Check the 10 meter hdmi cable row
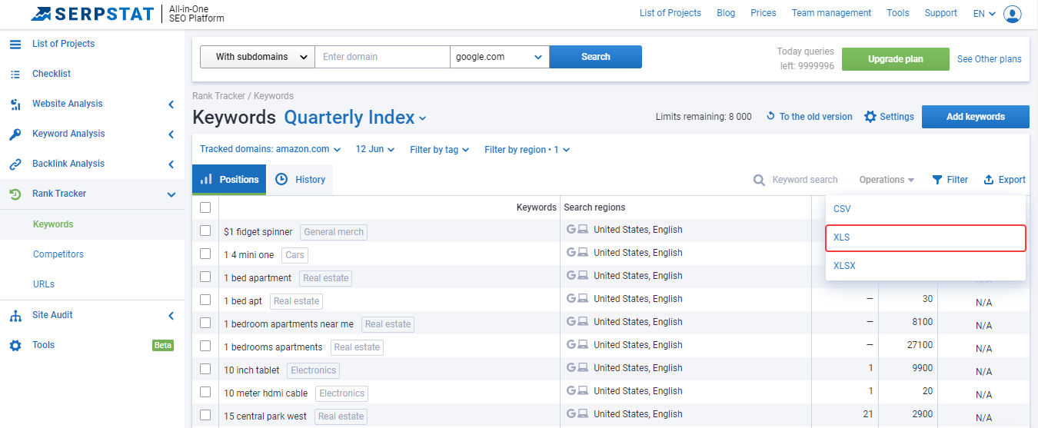The height and width of the screenshot is (428, 1038). point(205,392)
